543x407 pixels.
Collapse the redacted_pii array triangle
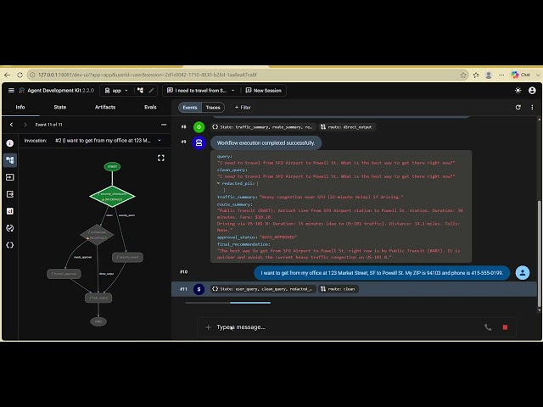tap(219, 183)
